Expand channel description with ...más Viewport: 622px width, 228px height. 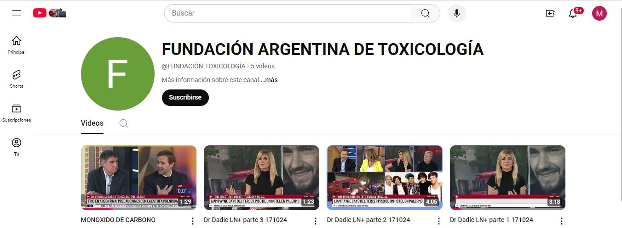point(270,80)
